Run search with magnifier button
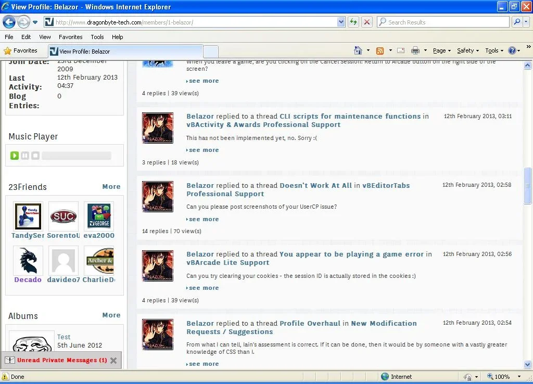This screenshot has width=533, height=384. click(517, 22)
